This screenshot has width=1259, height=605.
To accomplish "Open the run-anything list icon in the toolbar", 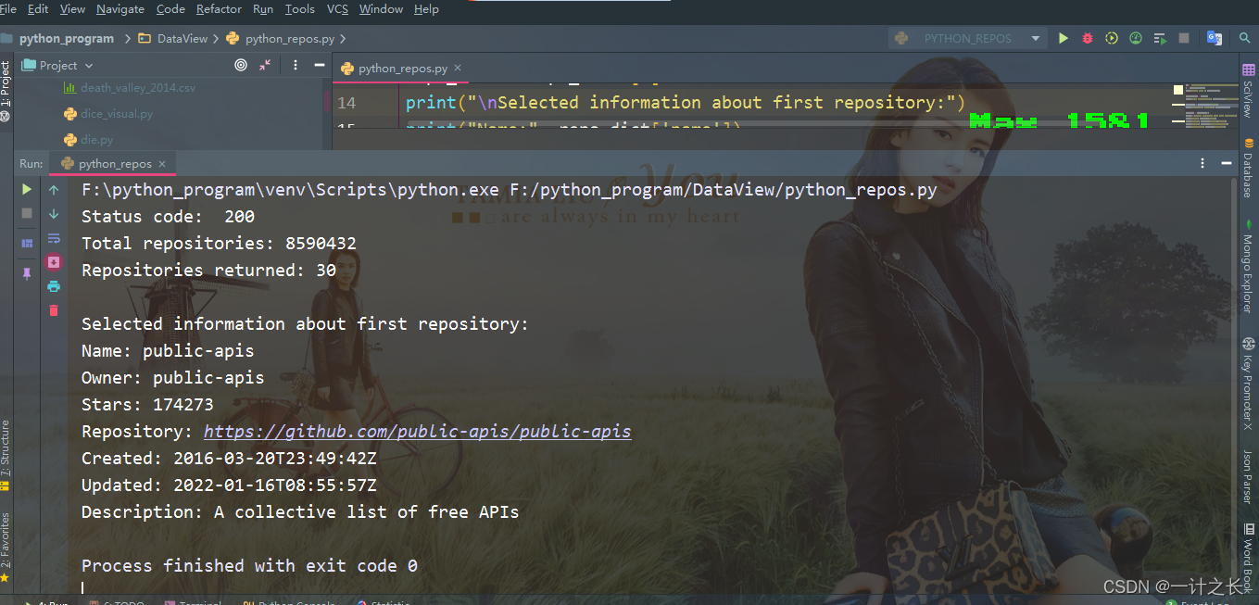I will click(1160, 39).
